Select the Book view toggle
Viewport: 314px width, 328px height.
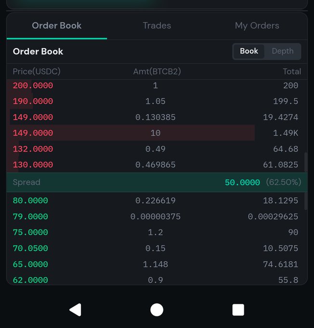[x=249, y=51]
